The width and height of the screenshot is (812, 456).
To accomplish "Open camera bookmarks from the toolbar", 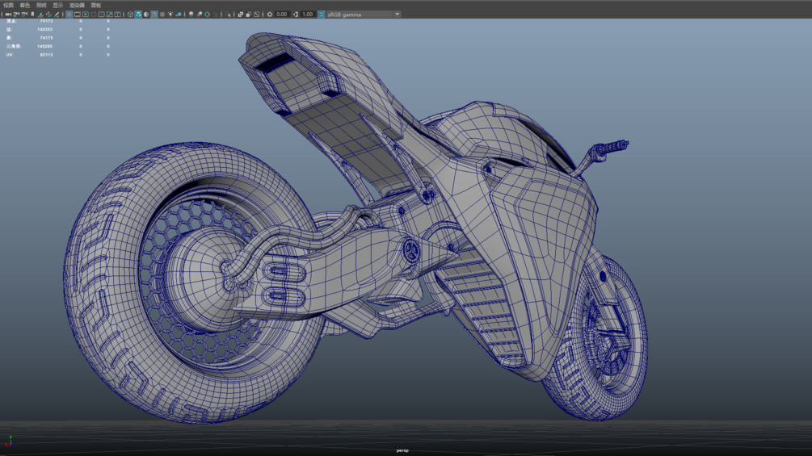I will point(32,15).
